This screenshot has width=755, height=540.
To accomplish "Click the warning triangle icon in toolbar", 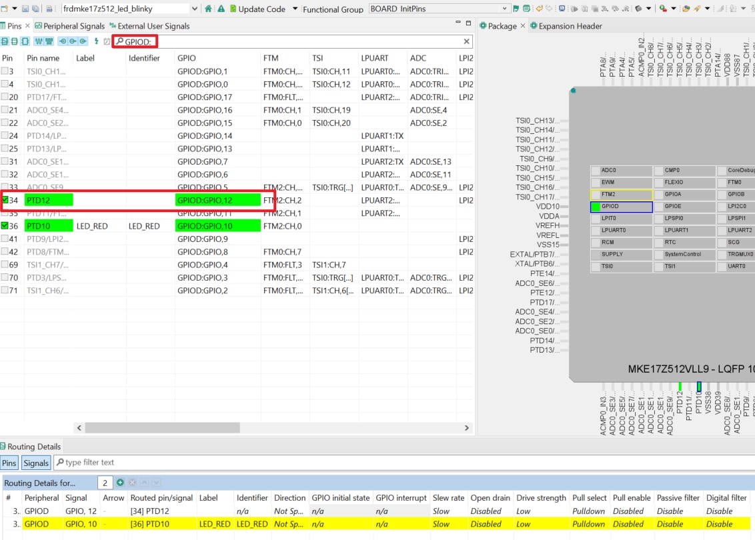I will (x=219, y=9).
